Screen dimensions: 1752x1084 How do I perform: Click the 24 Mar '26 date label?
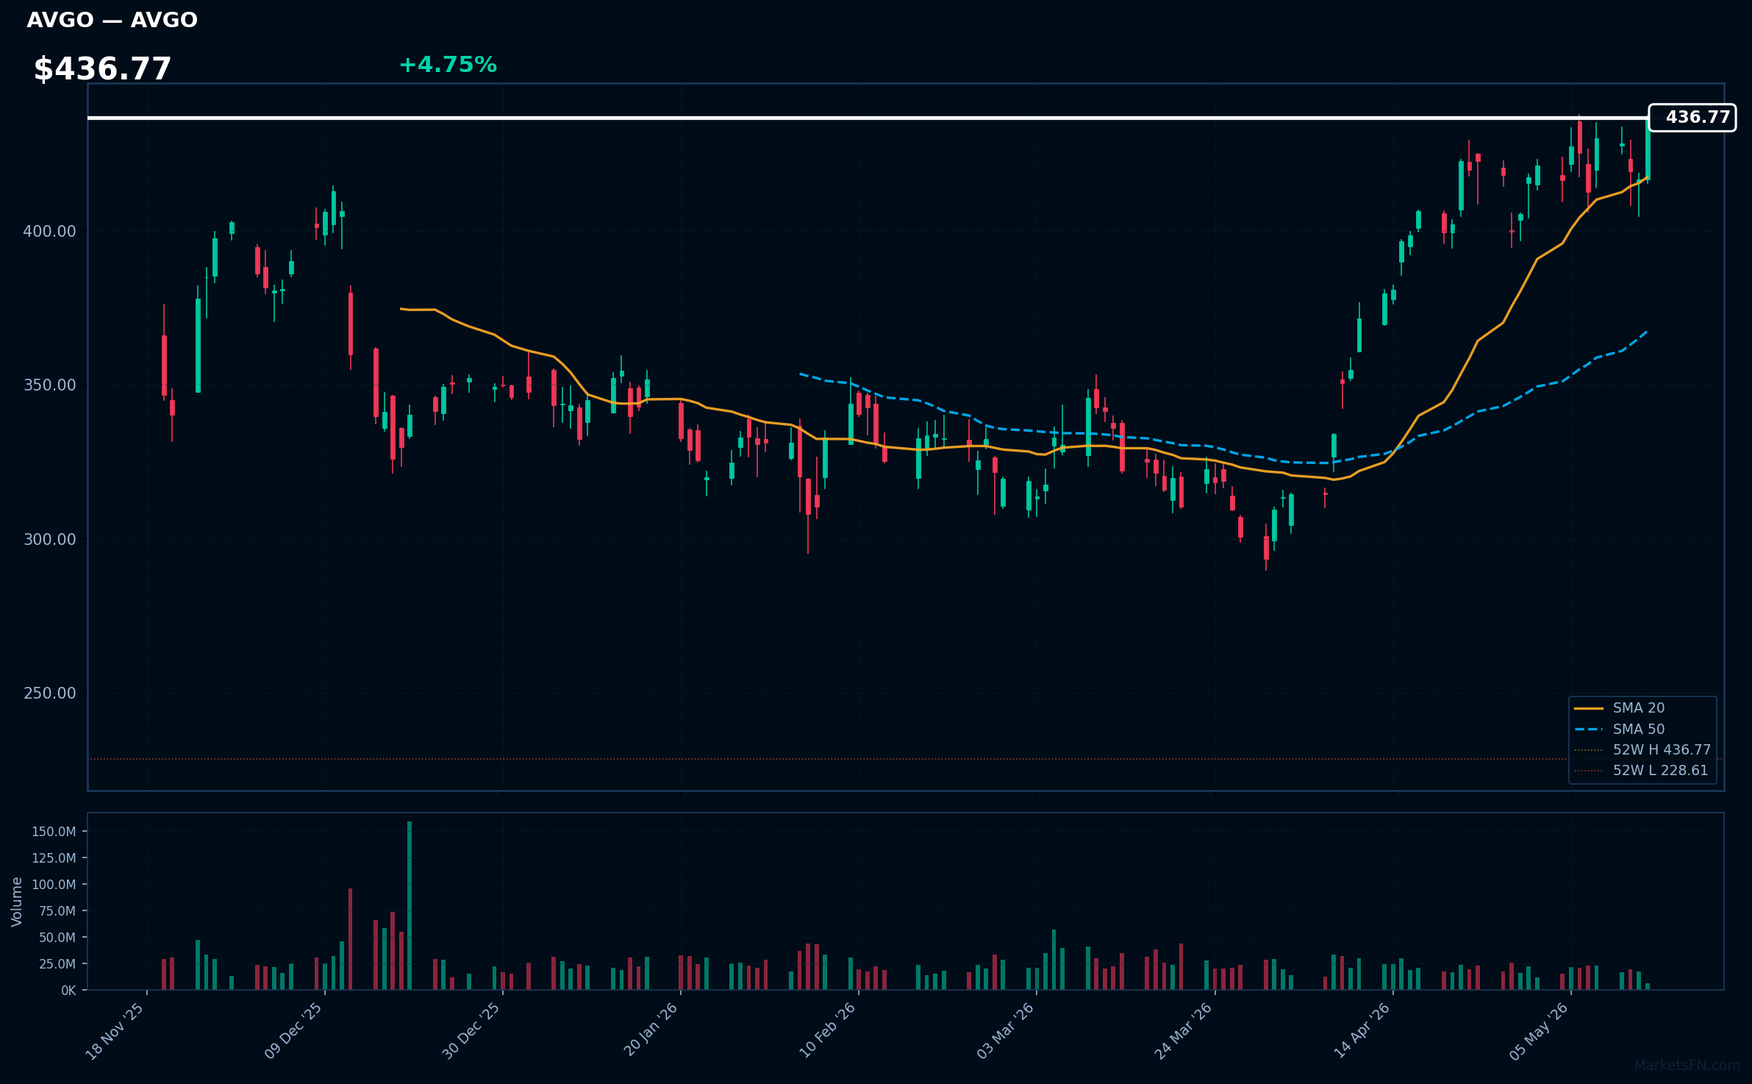point(1183,1031)
